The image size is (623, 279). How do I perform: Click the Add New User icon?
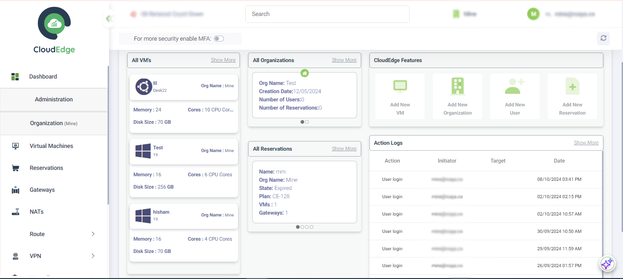coord(514,86)
